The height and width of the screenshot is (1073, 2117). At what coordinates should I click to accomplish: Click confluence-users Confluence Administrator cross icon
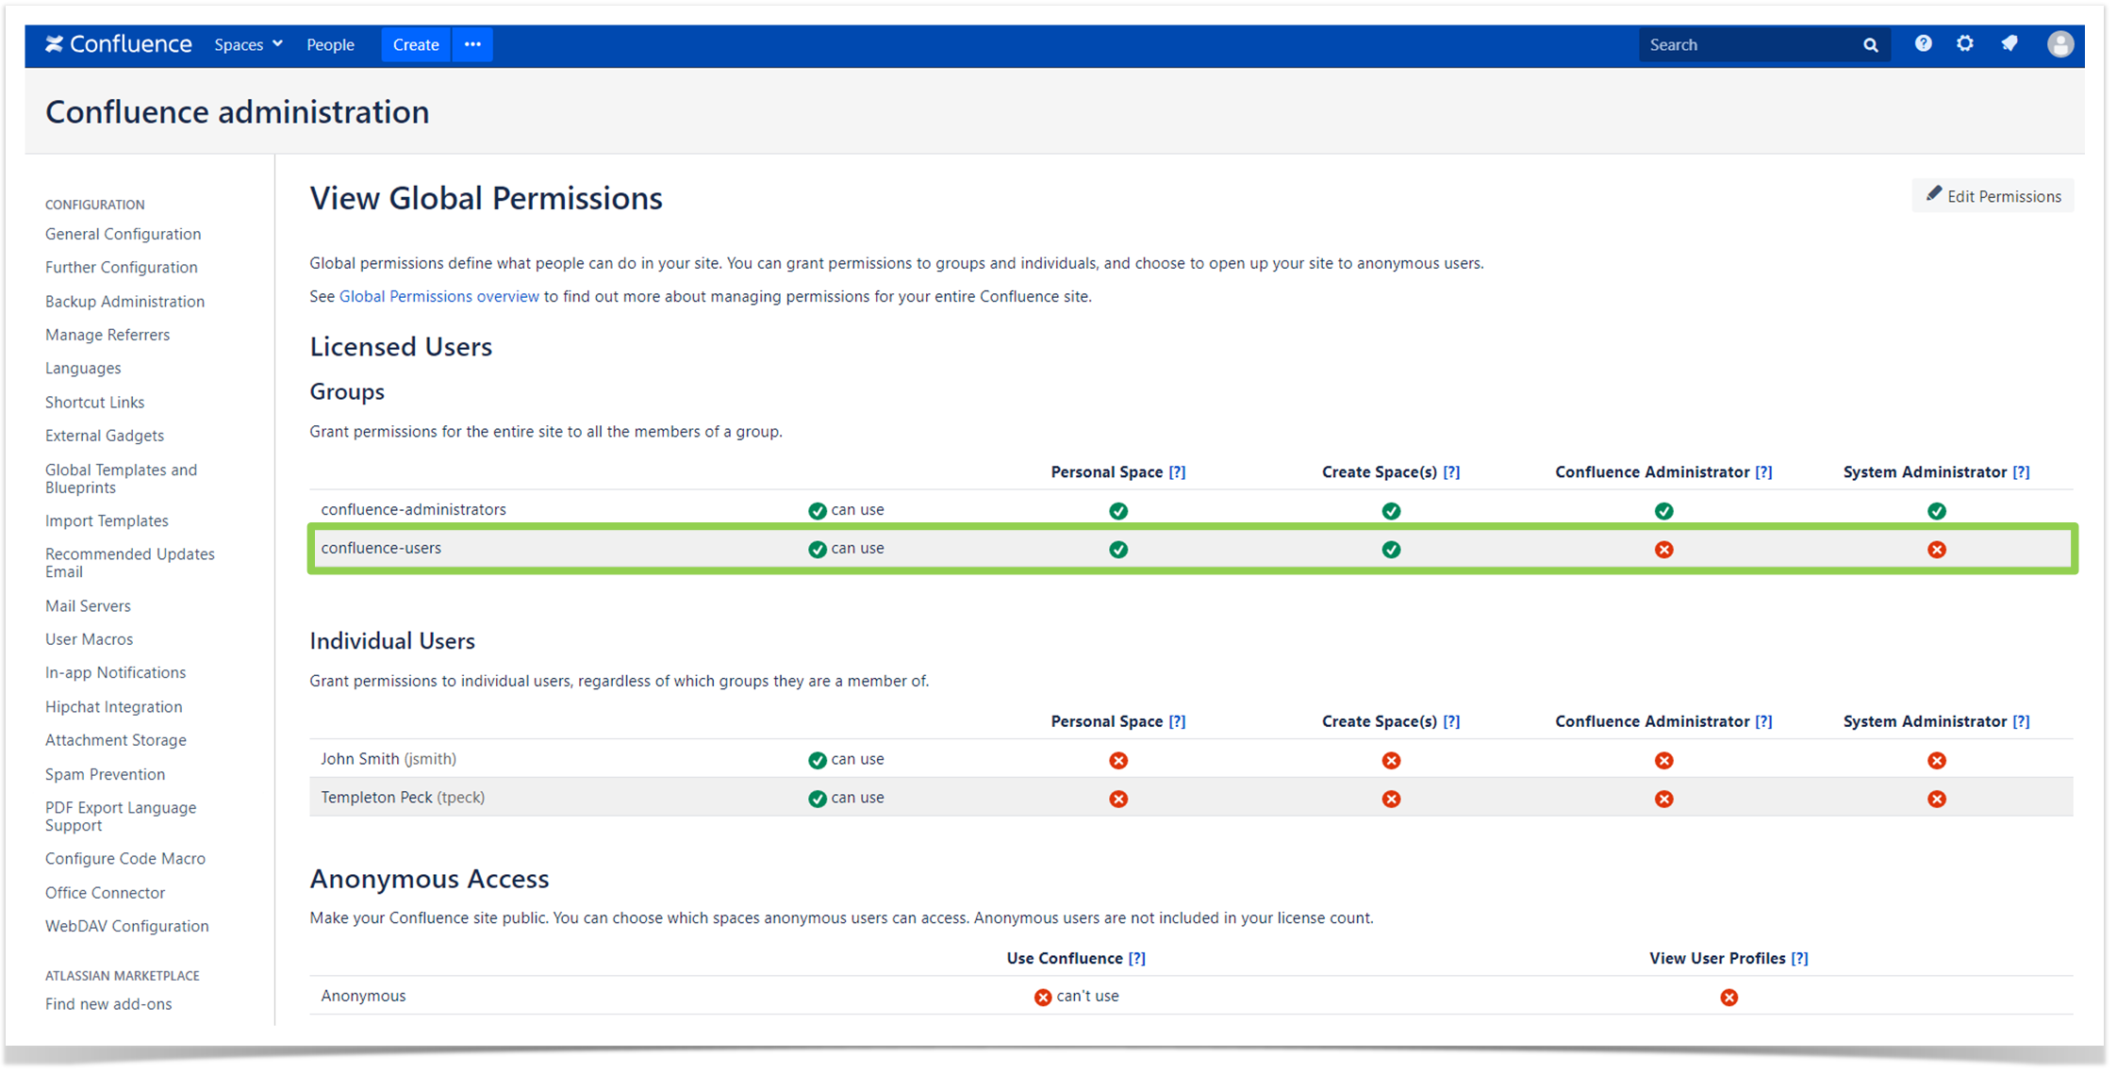click(1664, 550)
